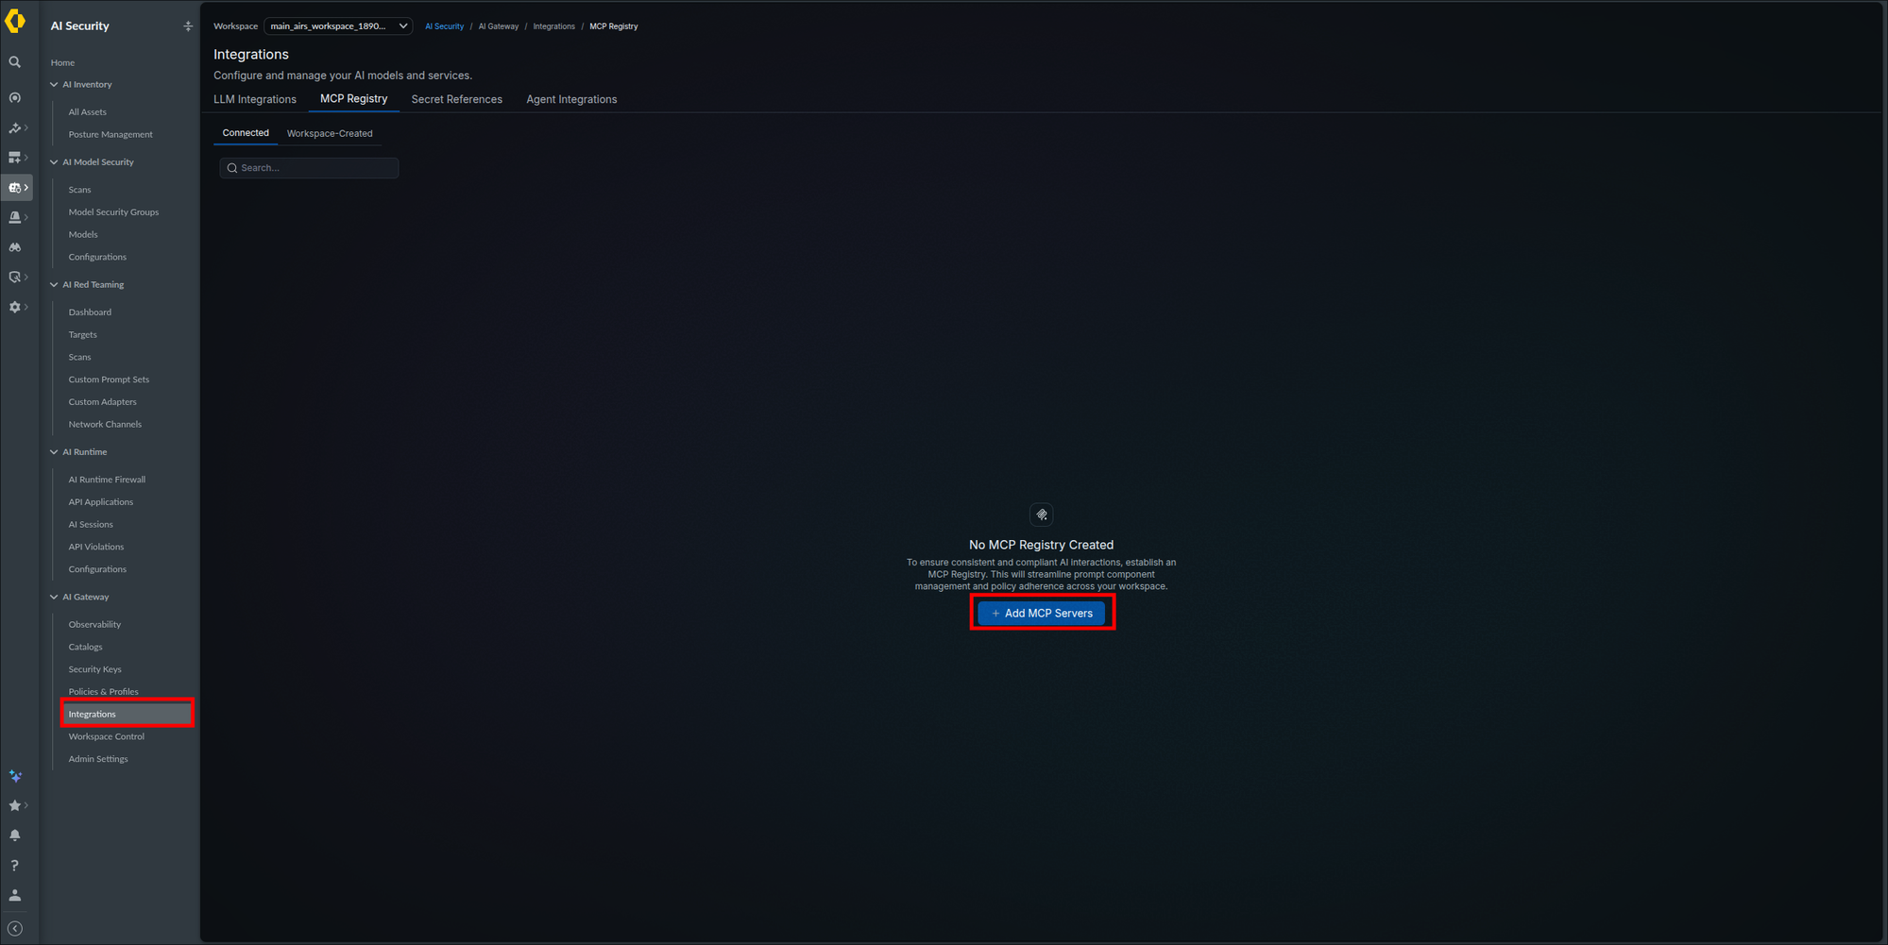Focus the Search input field
The height and width of the screenshot is (945, 1888).
coord(309,168)
